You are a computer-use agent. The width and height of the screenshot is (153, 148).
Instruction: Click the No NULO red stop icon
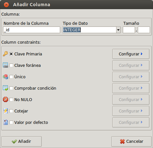click(6, 99)
